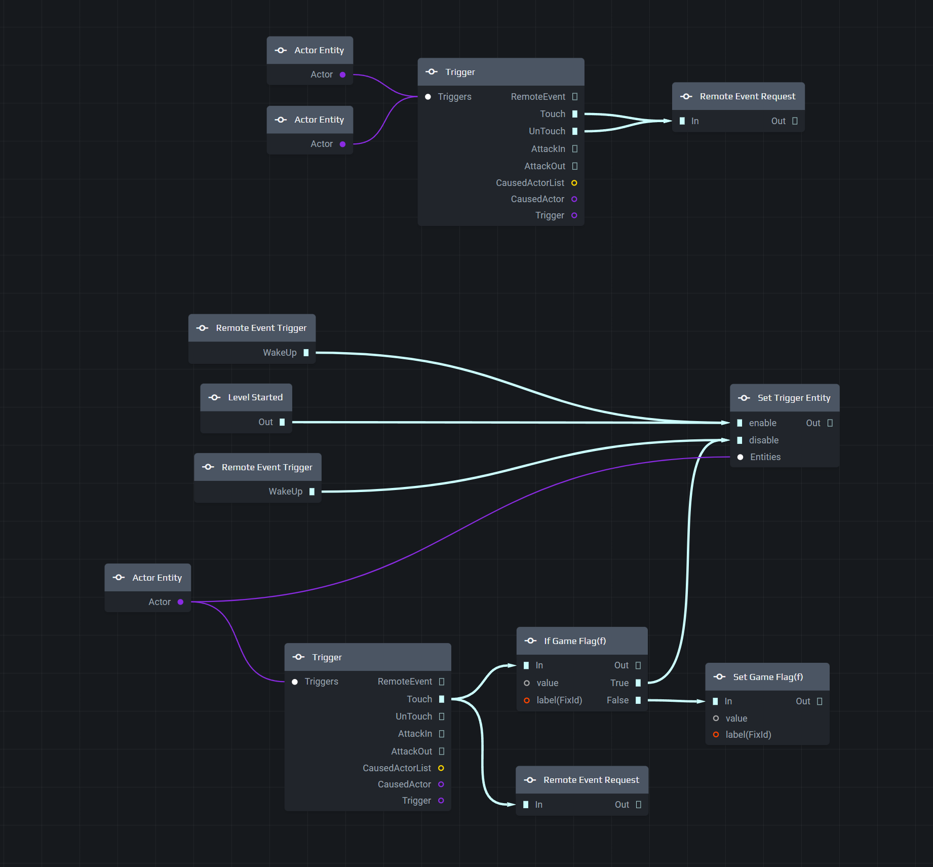Click In pin on If Game Flag(f)
Viewport: 933px width, 867px height.
[526, 665]
